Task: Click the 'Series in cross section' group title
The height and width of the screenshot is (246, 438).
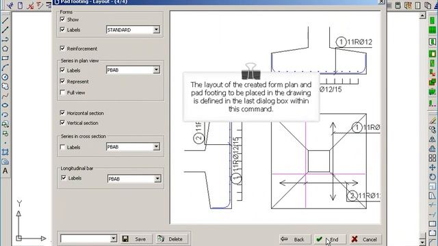Action: click(83, 136)
